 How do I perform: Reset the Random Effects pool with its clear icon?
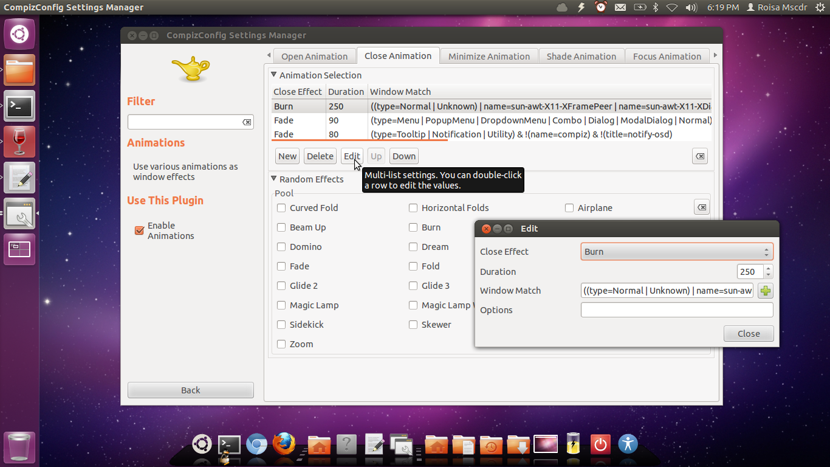coord(702,207)
